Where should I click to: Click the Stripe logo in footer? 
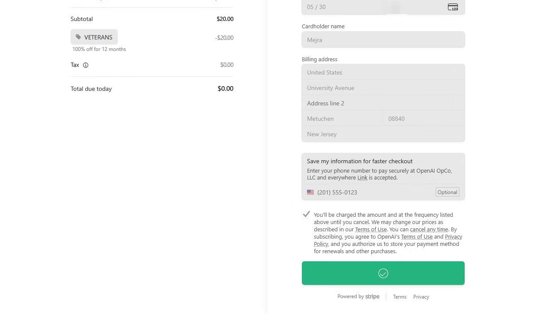pyautogui.click(x=372, y=296)
